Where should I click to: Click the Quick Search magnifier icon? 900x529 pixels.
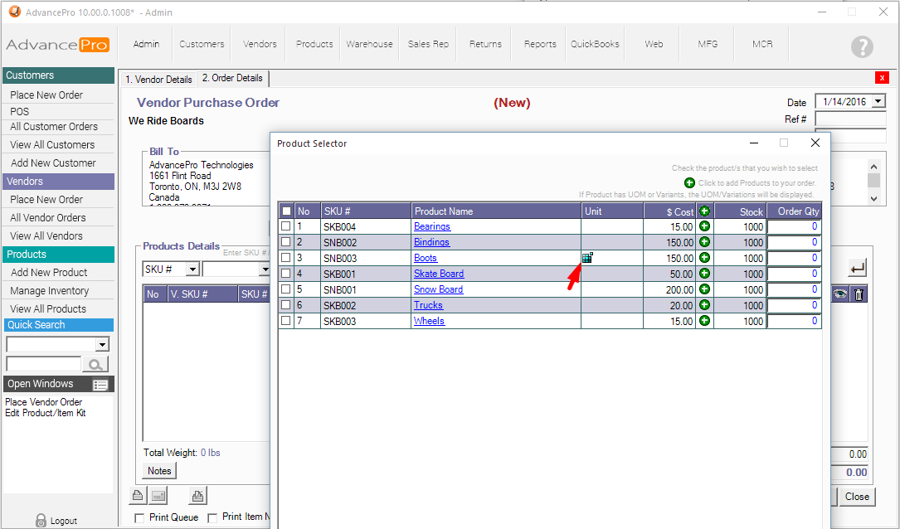pyautogui.click(x=96, y=364)
